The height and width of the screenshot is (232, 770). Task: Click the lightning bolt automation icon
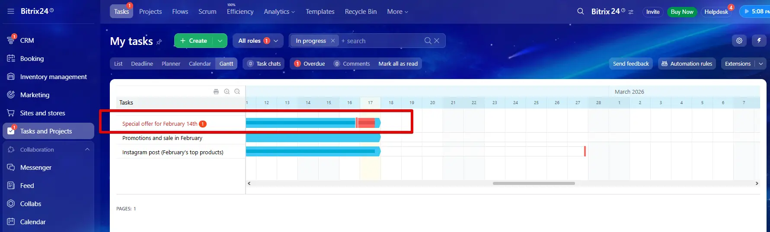click(x=759, y=41)
